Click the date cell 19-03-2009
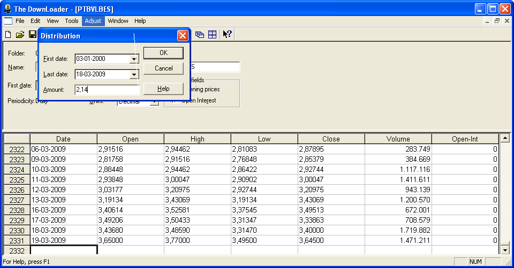Viewport: 514px width, 268px height. coord(64,240)
